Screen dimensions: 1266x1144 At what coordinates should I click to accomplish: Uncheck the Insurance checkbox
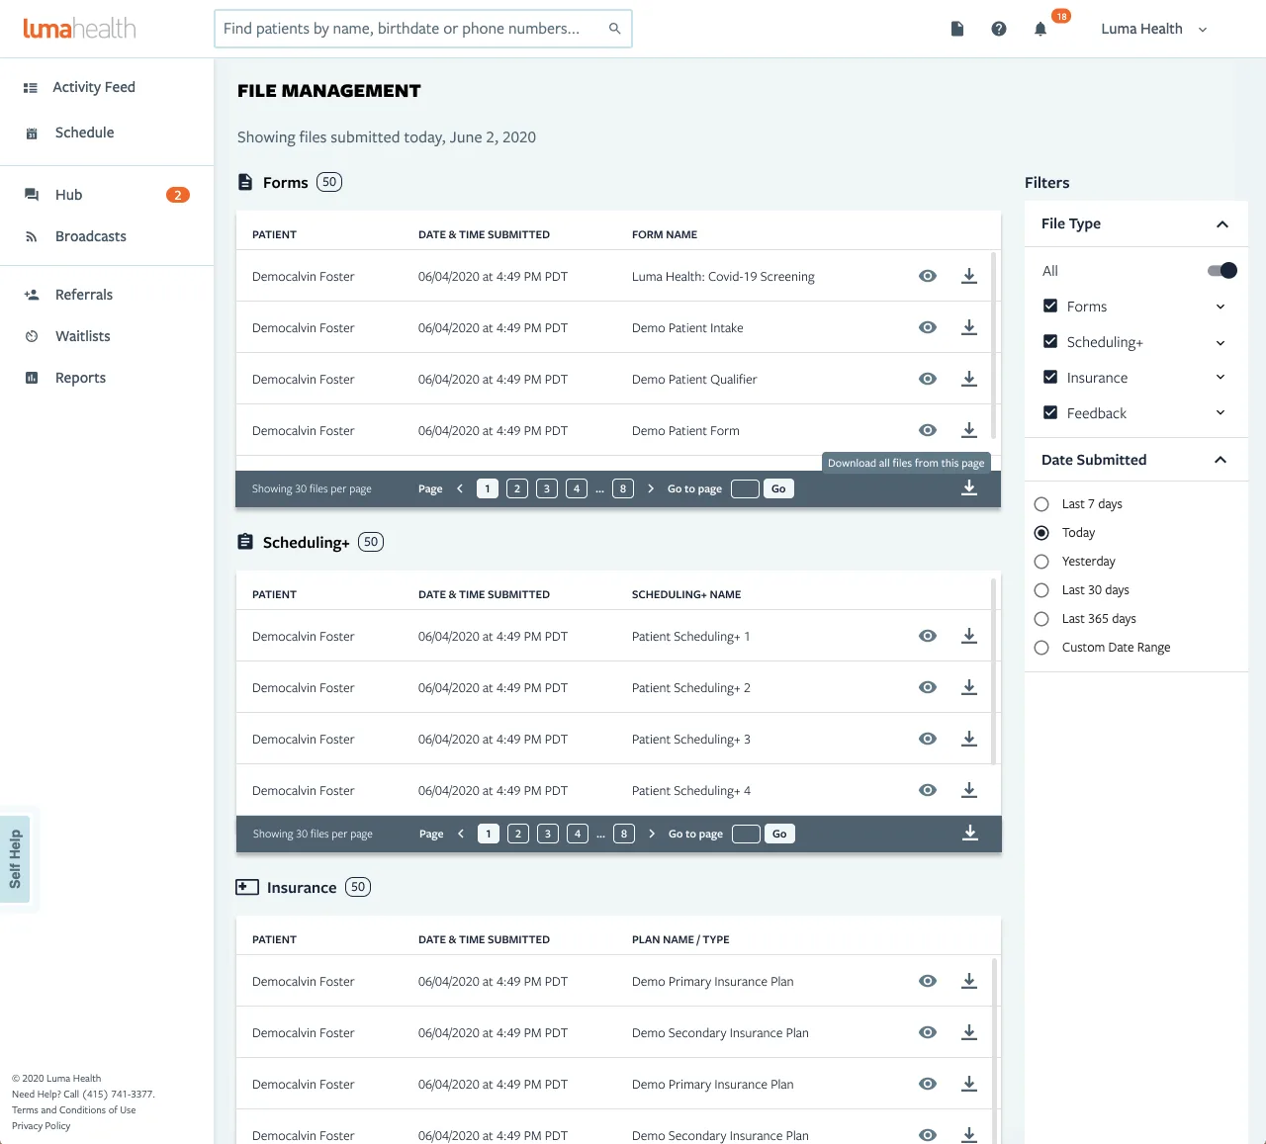1050,377
